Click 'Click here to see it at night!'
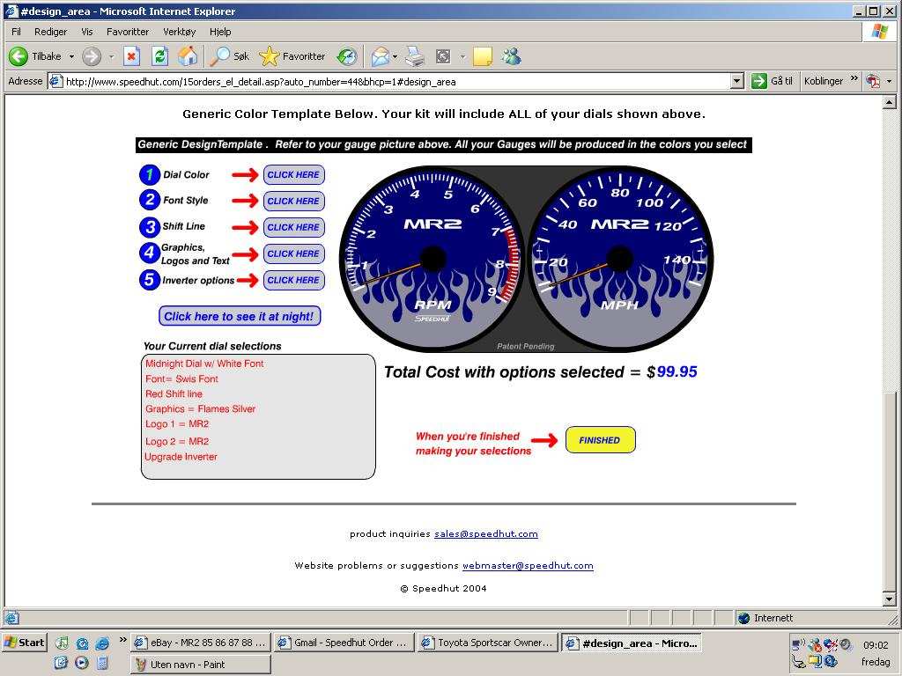902x676 pixels. click(239, 316)
